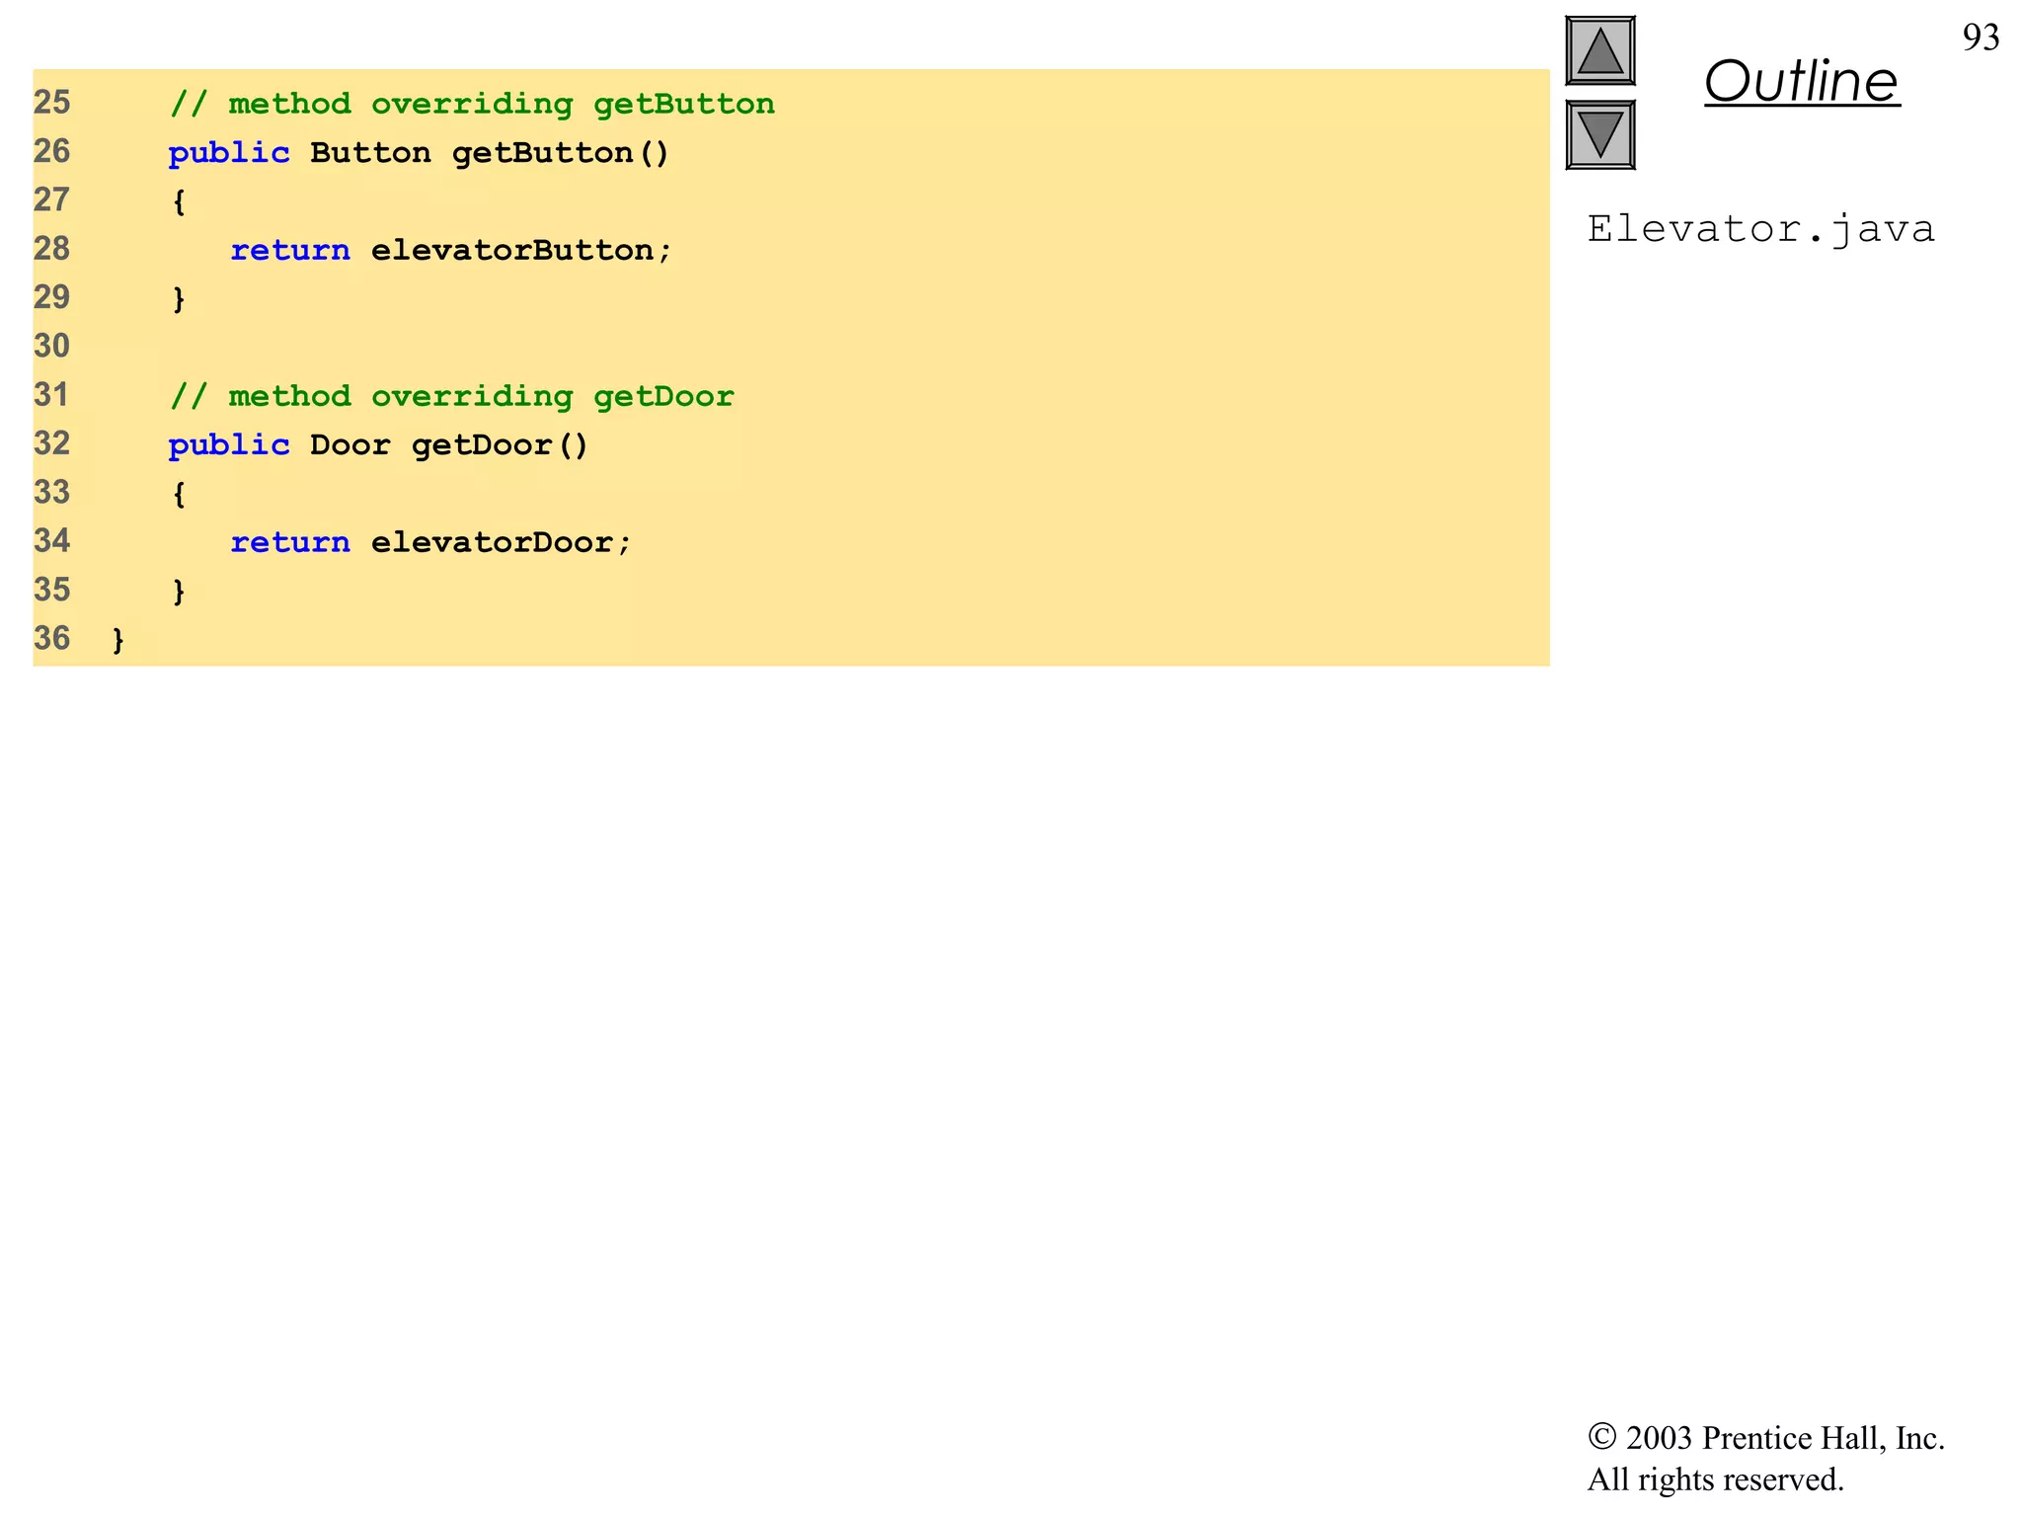This screenshot has height=1517, width=2022.
Task: Click line number 30
Action: pyautogui.click(x=52, y=346)
